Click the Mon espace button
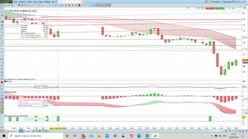The image size is (248, 139). coord(216,1)
